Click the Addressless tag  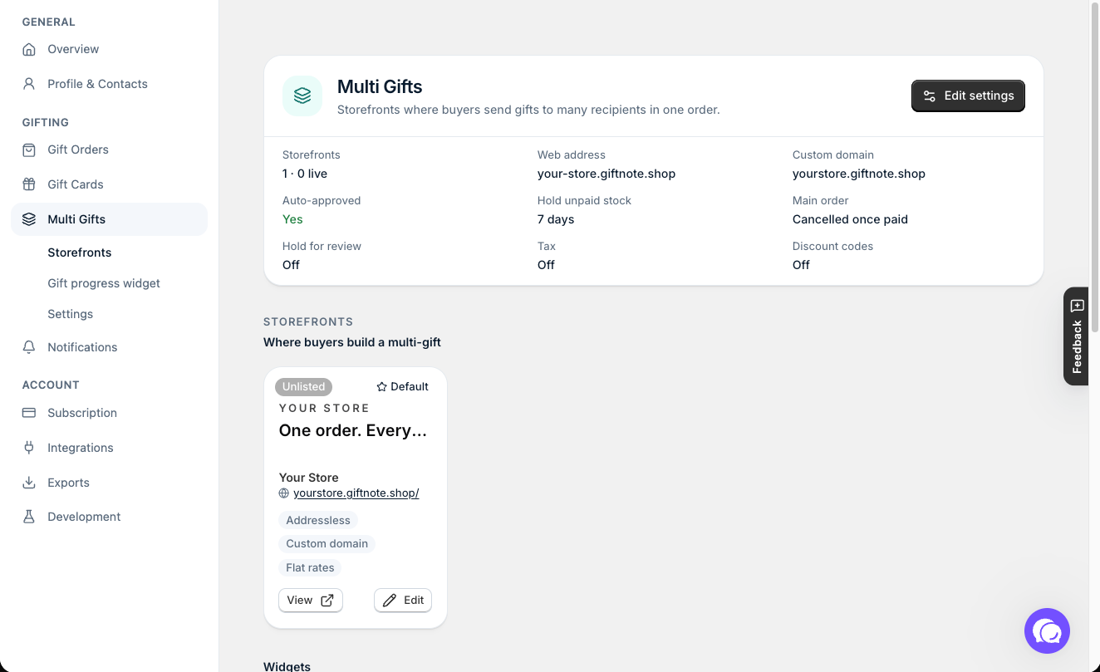318,521
